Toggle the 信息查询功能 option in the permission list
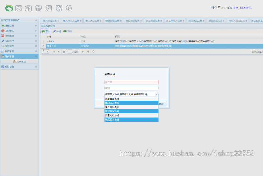263x176 pixels. pyautogui.click(x=131, y=99)
